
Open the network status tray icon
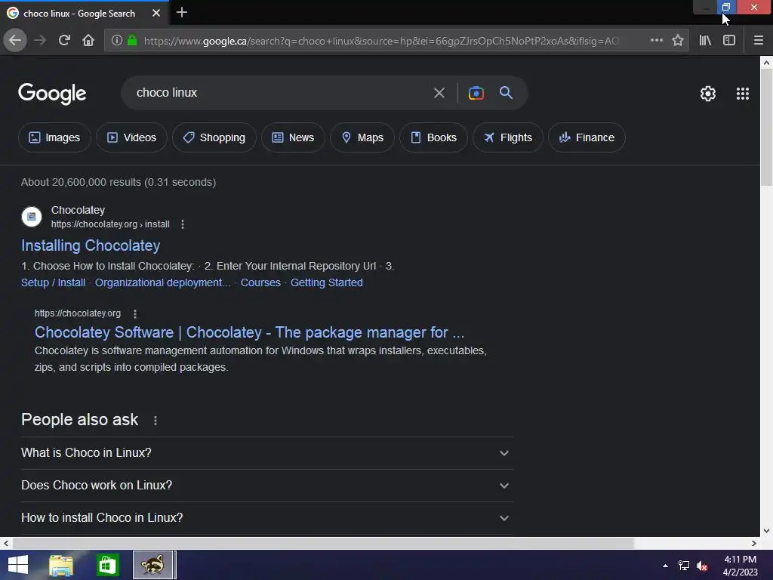pos(684,566)
